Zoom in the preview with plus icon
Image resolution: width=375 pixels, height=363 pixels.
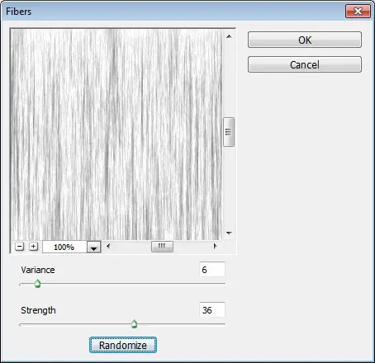pyautogui.click(x=33, y=247)
